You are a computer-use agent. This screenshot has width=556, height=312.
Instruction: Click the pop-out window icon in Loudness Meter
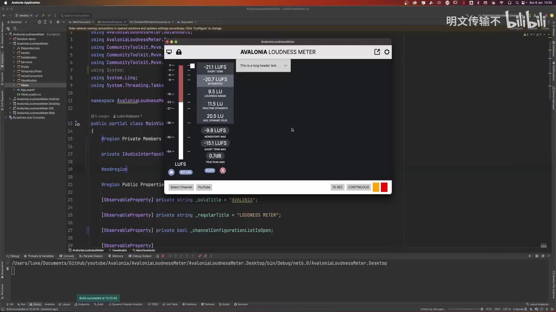[377, 52]
